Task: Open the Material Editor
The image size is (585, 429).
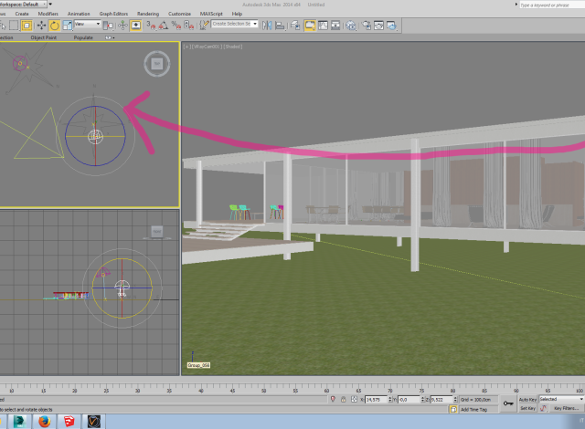Action: click(351, 26)
